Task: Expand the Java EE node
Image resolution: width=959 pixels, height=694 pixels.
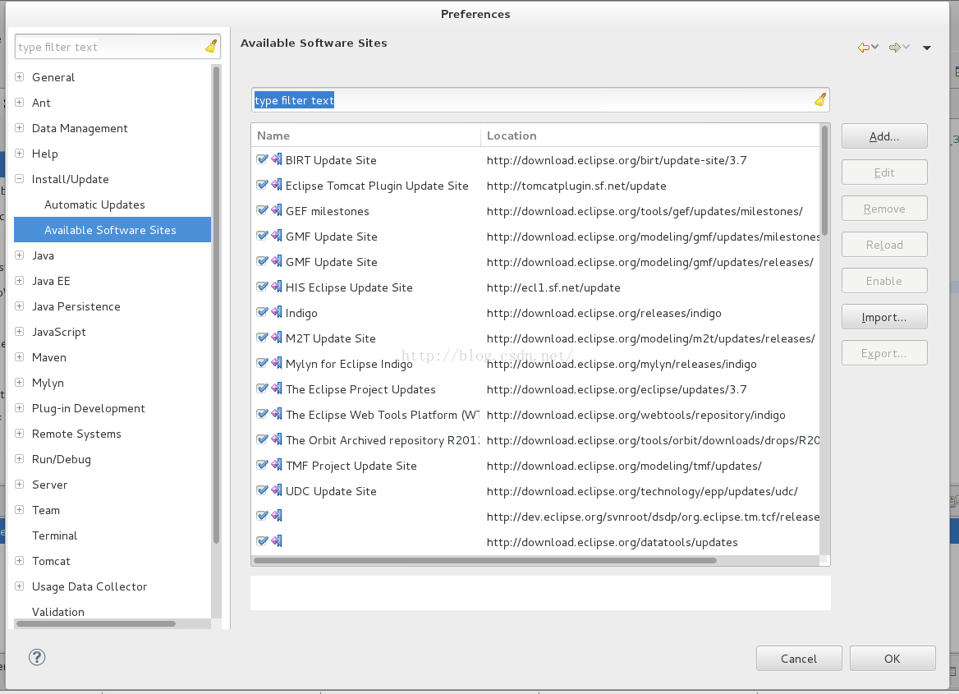Action: point(20,281)
